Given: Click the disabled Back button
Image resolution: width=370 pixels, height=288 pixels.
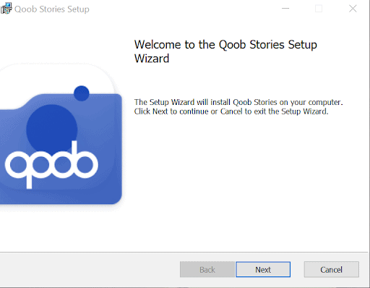Looking at the screenshot, I should pos(207,269).
